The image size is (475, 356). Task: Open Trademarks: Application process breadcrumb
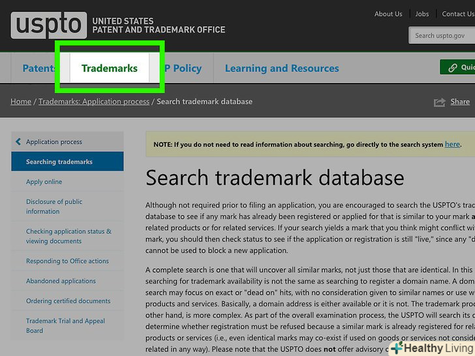pyautogui.click(x=94, y=102)
